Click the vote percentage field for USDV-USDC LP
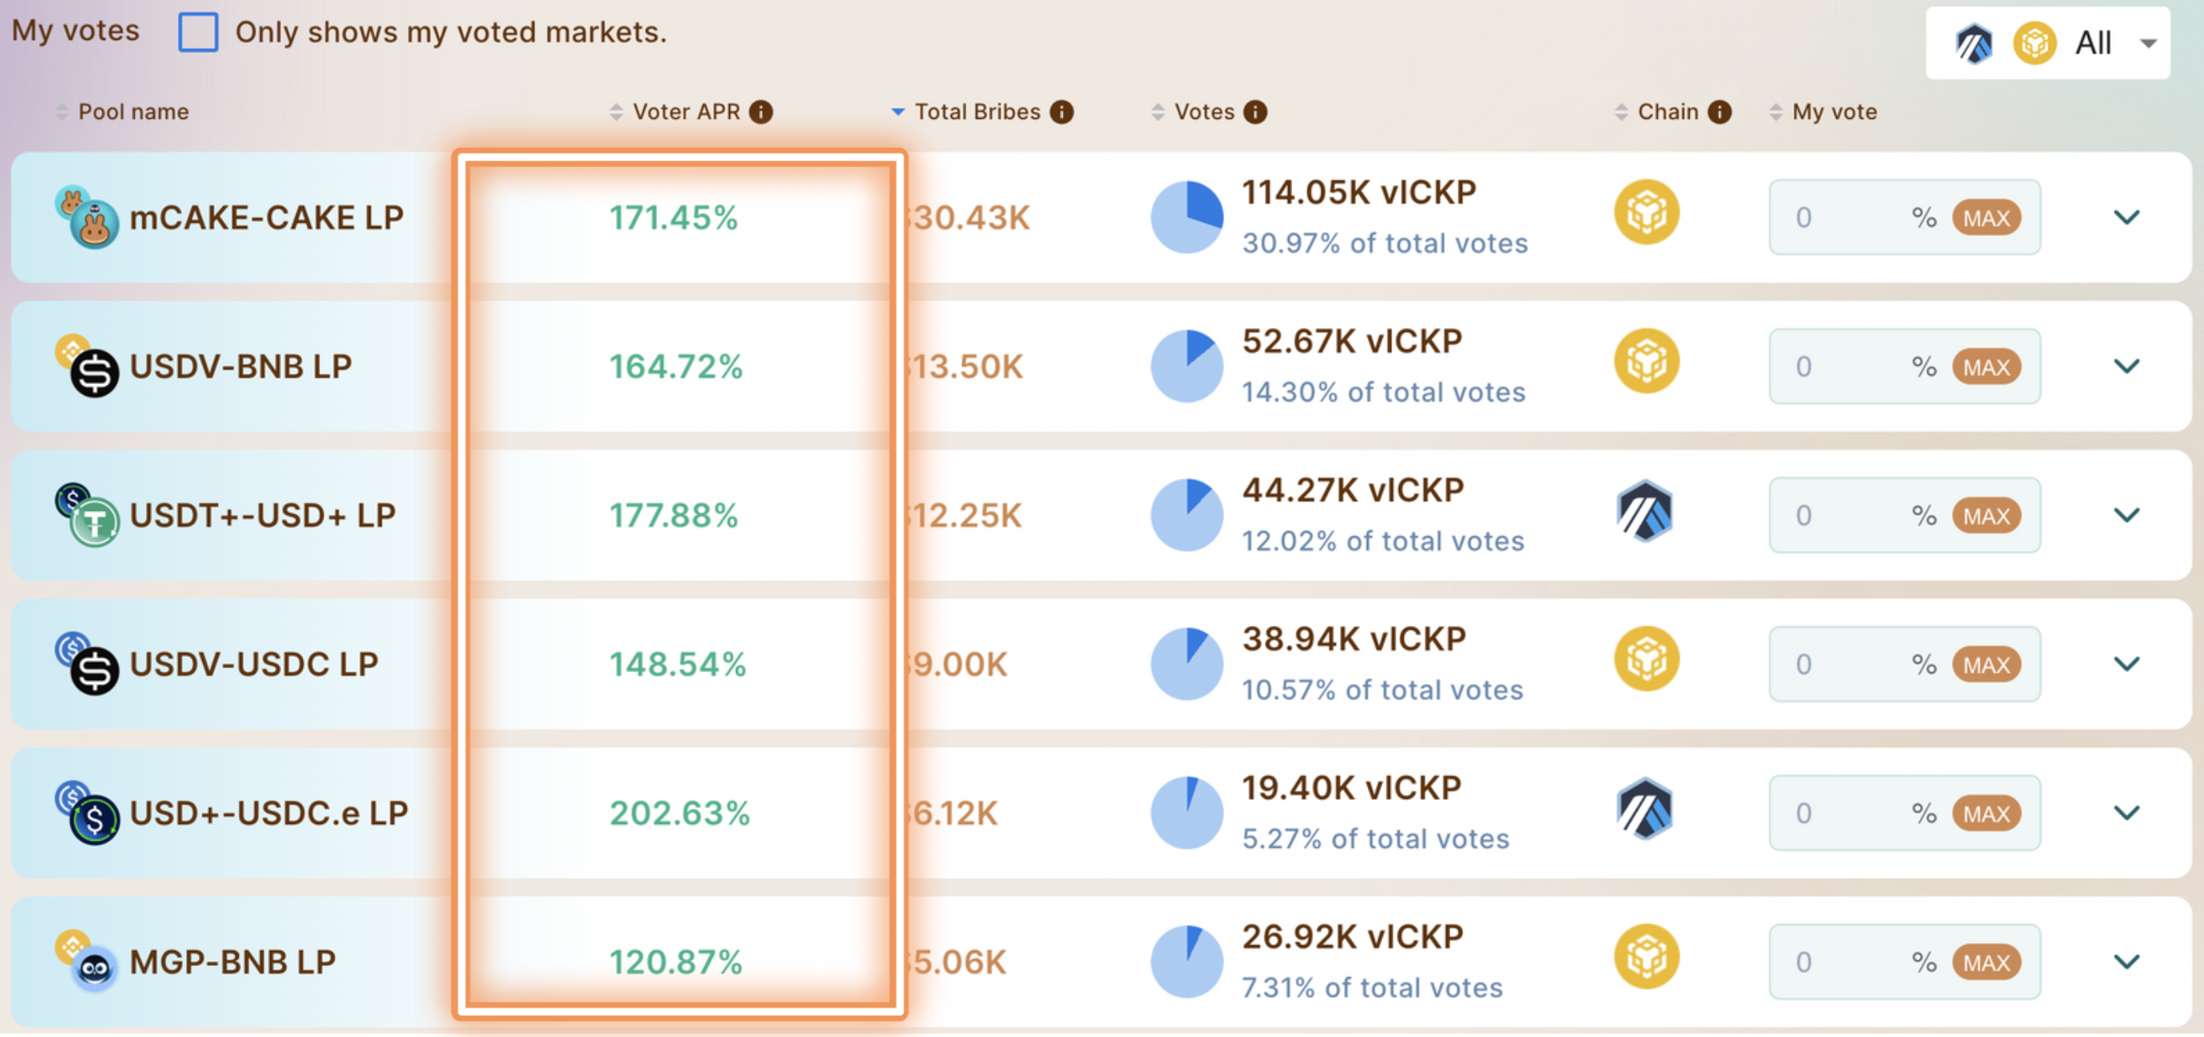 coord(1848,665)
